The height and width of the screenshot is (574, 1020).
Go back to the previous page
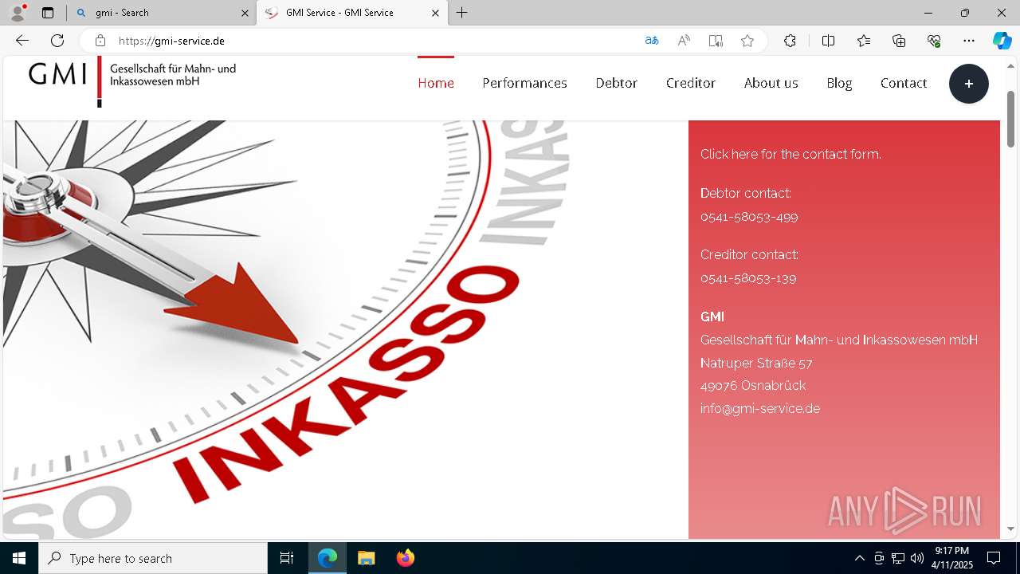tap(22, 41)
